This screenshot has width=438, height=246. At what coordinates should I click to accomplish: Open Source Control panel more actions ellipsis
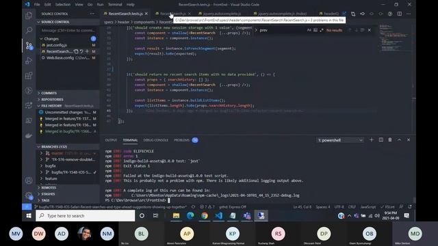tap(92, 14)
